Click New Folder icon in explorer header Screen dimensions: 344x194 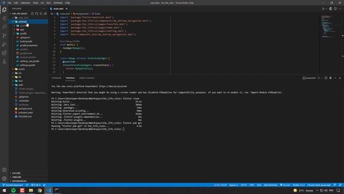point(37,13)
